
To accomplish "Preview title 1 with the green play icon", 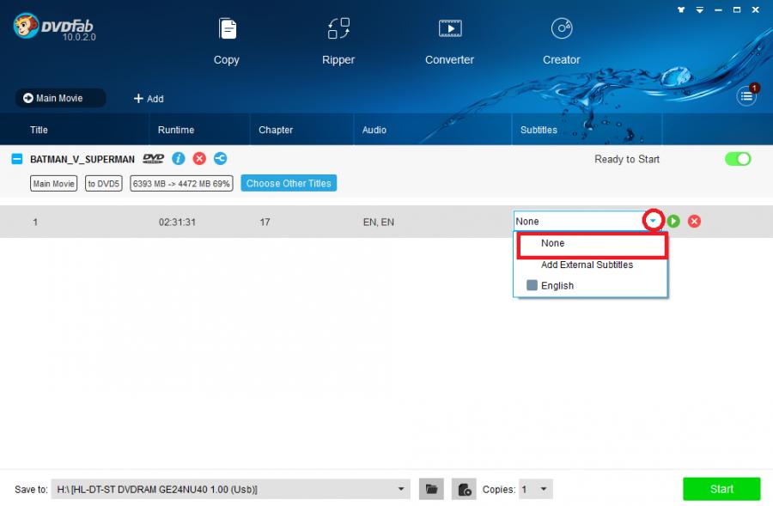I will [x=673, y=222].
